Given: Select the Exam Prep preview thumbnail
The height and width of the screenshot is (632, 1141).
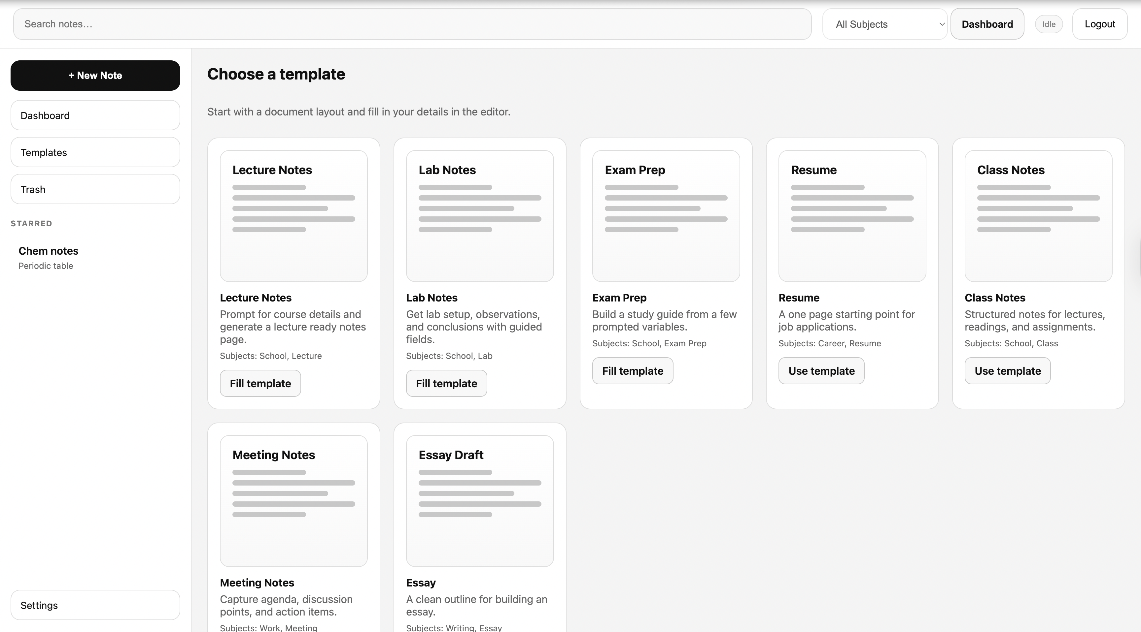Looking at the screenshot, I should (666, 216).
